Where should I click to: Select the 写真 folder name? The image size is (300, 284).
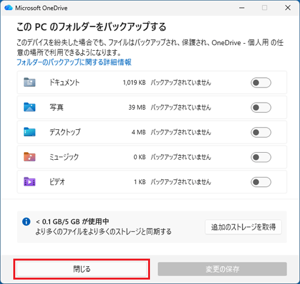point(56,107)
